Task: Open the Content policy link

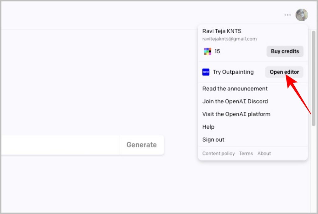Action: click(x=218, y=153)
